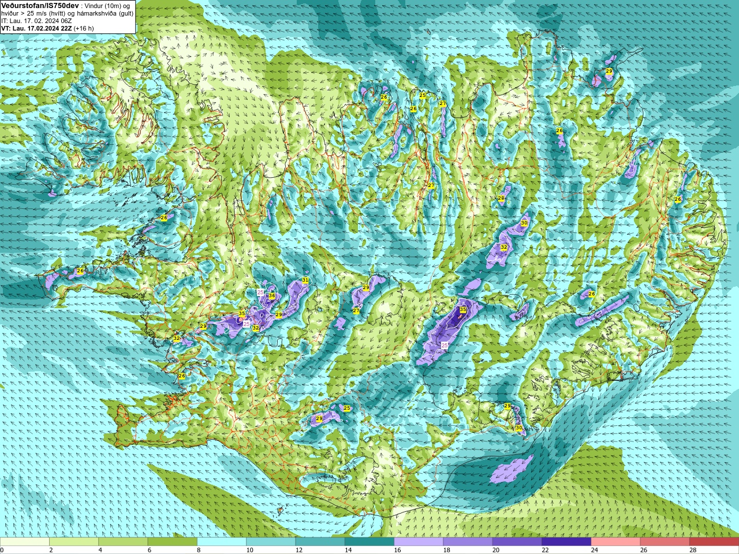Viewport: 739px width, 554px height.
Task: Click the 'hviður > 25 m/s (hvítt)' description line
Action: pyautogui.click(x=67, y=13)
